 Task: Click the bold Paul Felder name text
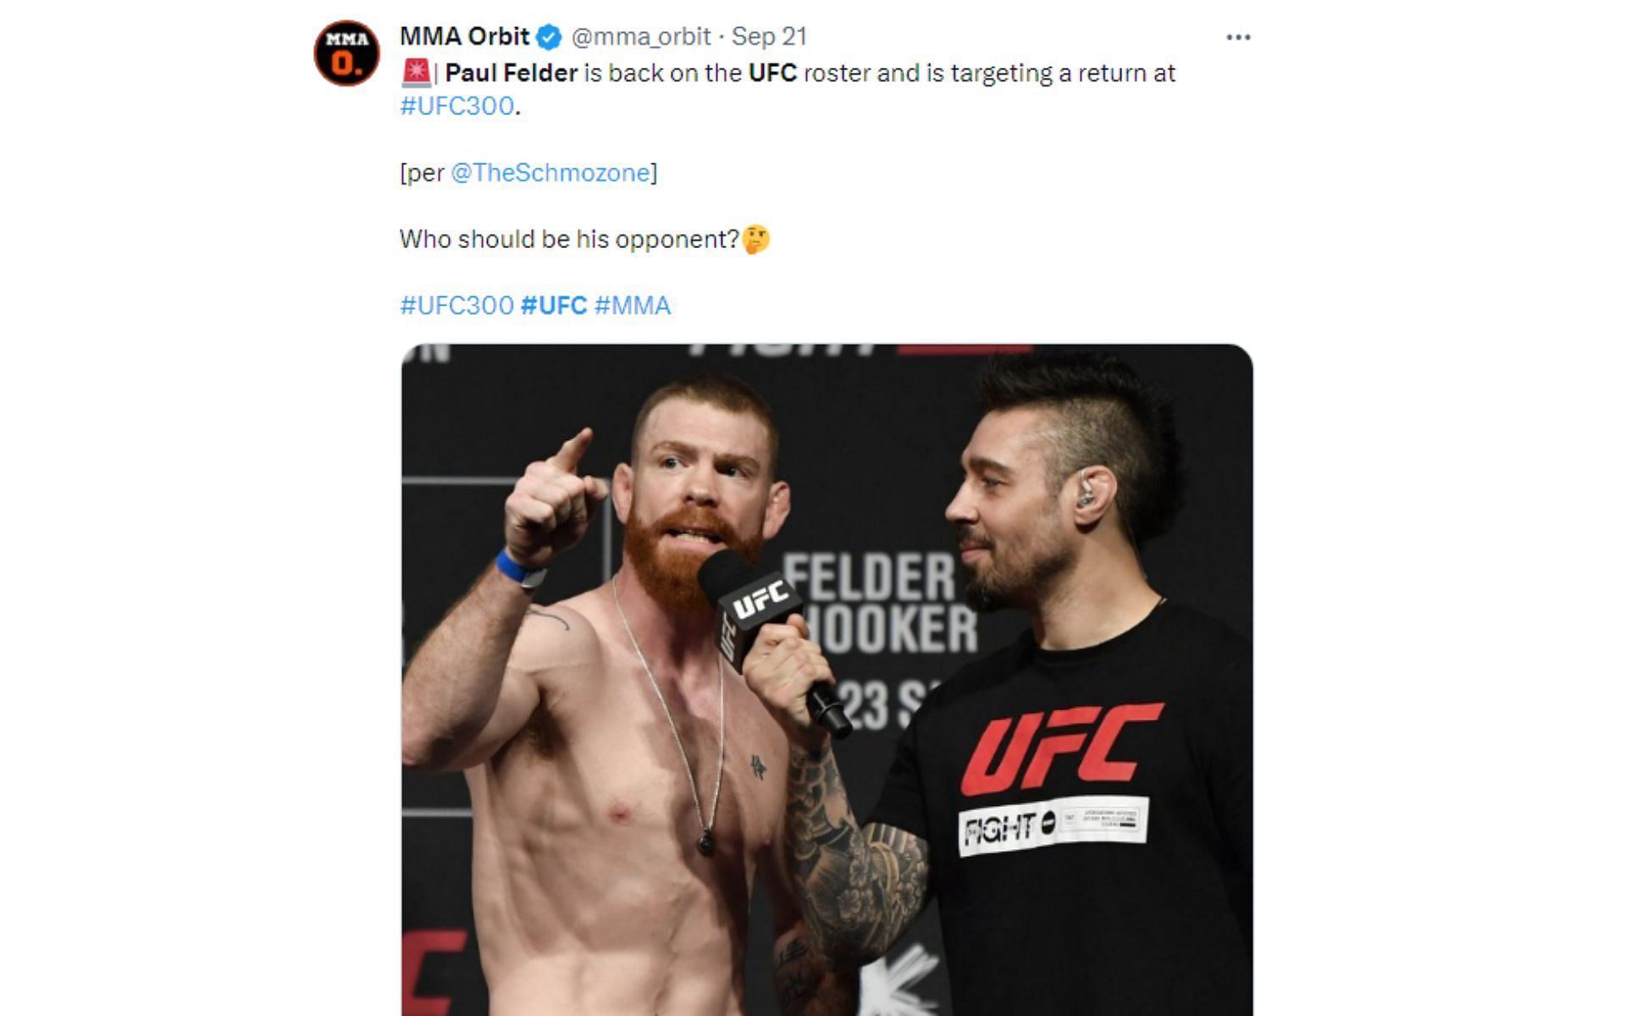512,73
